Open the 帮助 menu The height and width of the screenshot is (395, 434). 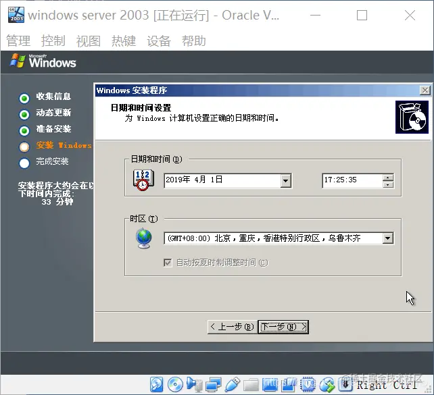click(194, 41)
